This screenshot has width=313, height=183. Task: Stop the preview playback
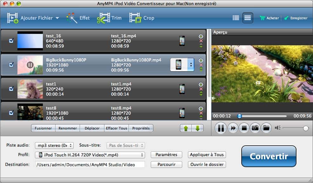(x=244, y=128)
